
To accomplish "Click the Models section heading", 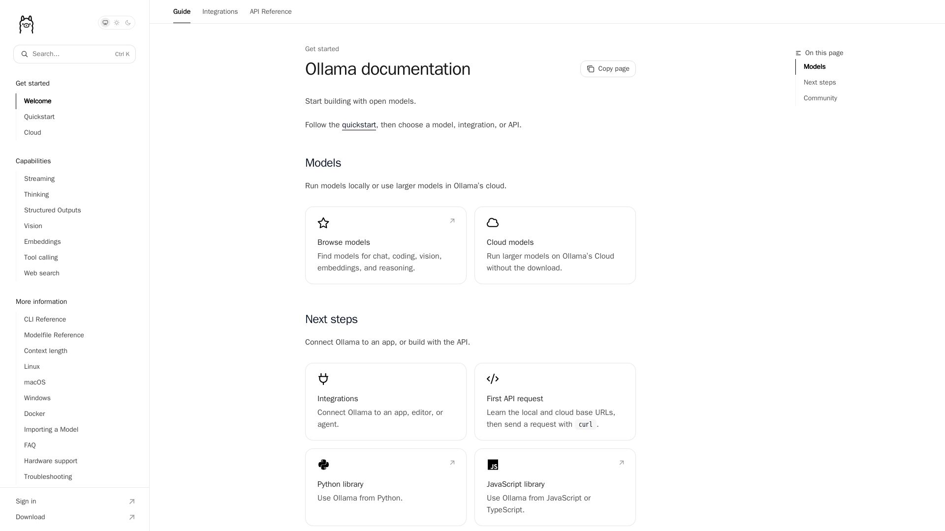I will (x=323, y=163).
